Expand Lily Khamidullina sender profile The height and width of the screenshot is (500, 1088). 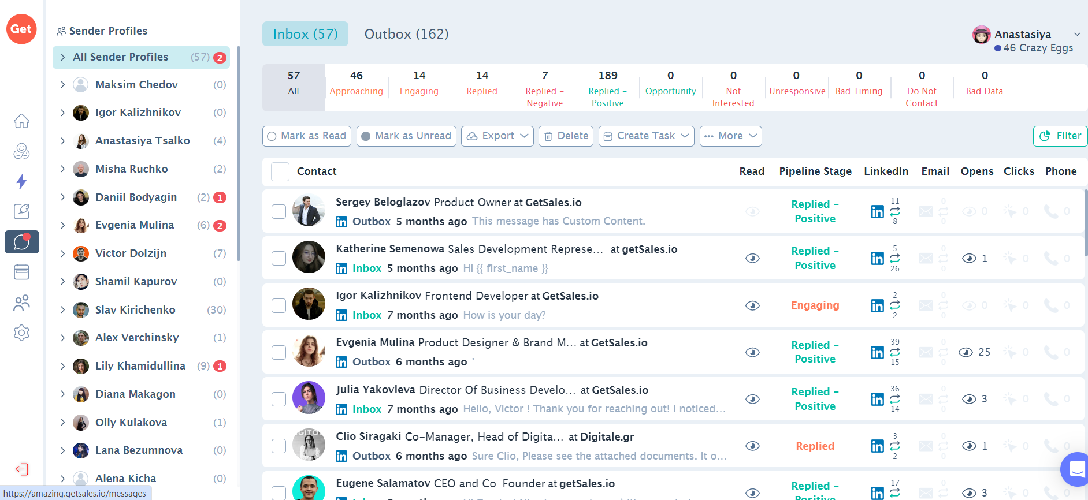[x=63, y=366]
